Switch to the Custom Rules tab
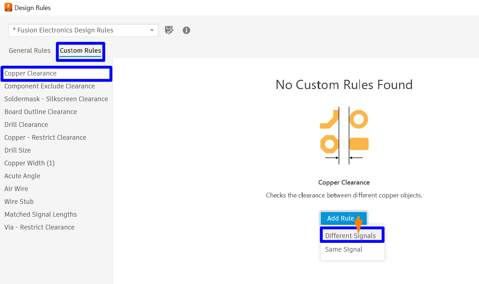479x284 pixels. (x=80, y=50)
